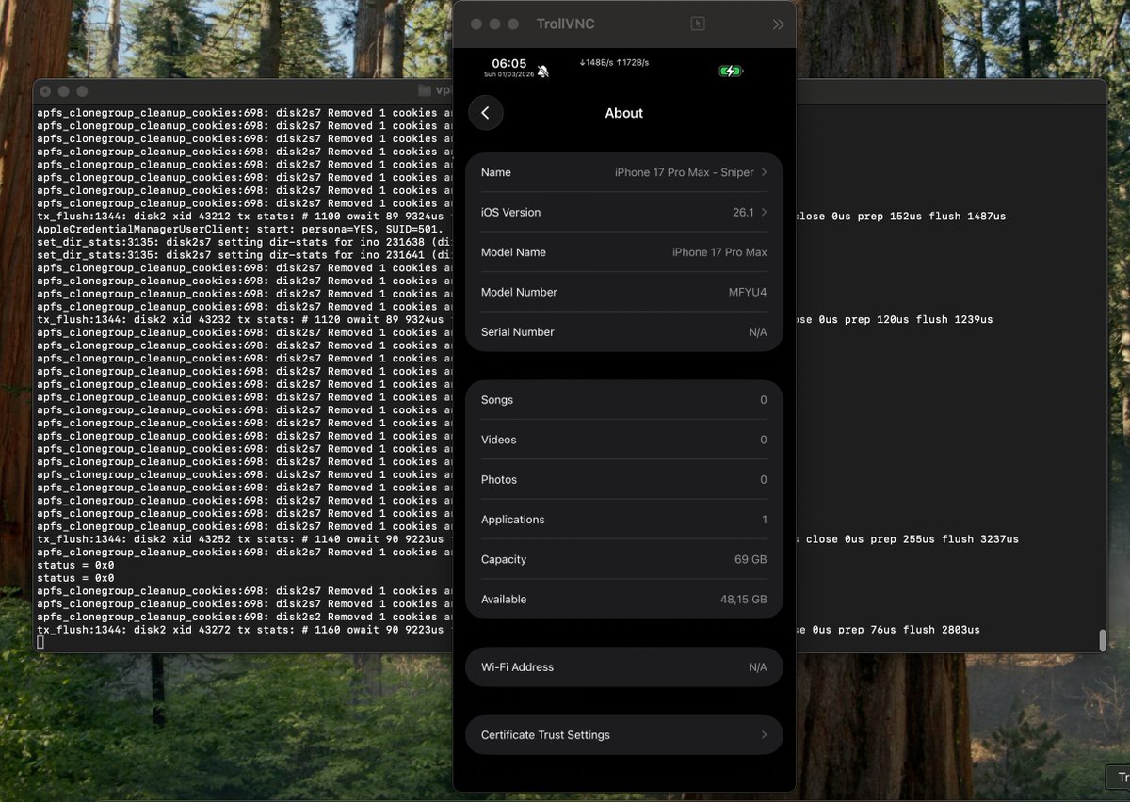Tap the iOS version value 26.1

pyautogui.click(x=743, y=212)
